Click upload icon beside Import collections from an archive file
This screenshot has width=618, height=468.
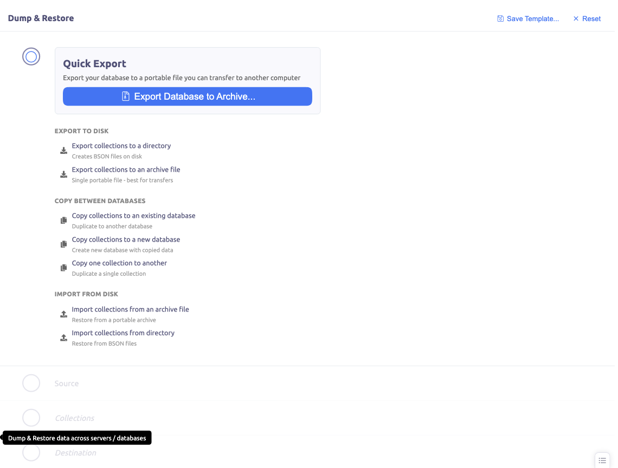pyautogui.click(x=63, y=314)
